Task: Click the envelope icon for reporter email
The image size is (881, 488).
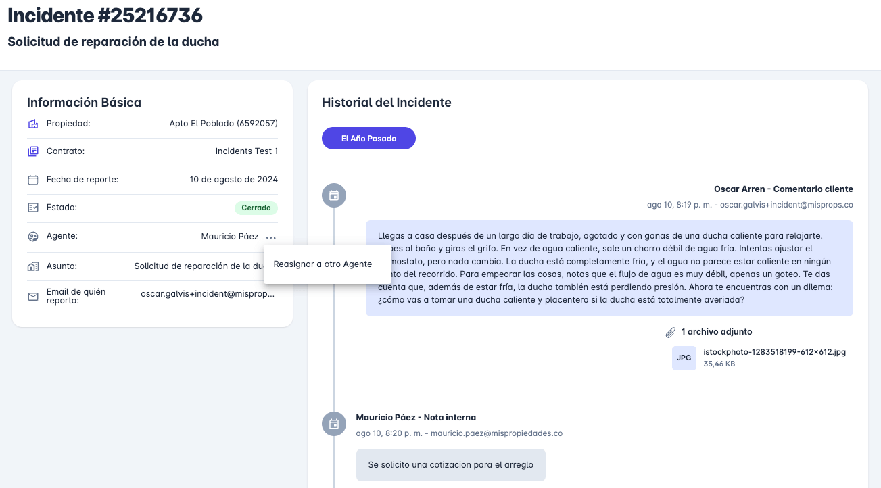Action: coord(33,296)
